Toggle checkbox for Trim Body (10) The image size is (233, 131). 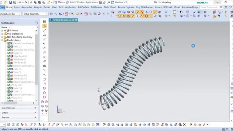pyautogui.click(x=9, y=75)
